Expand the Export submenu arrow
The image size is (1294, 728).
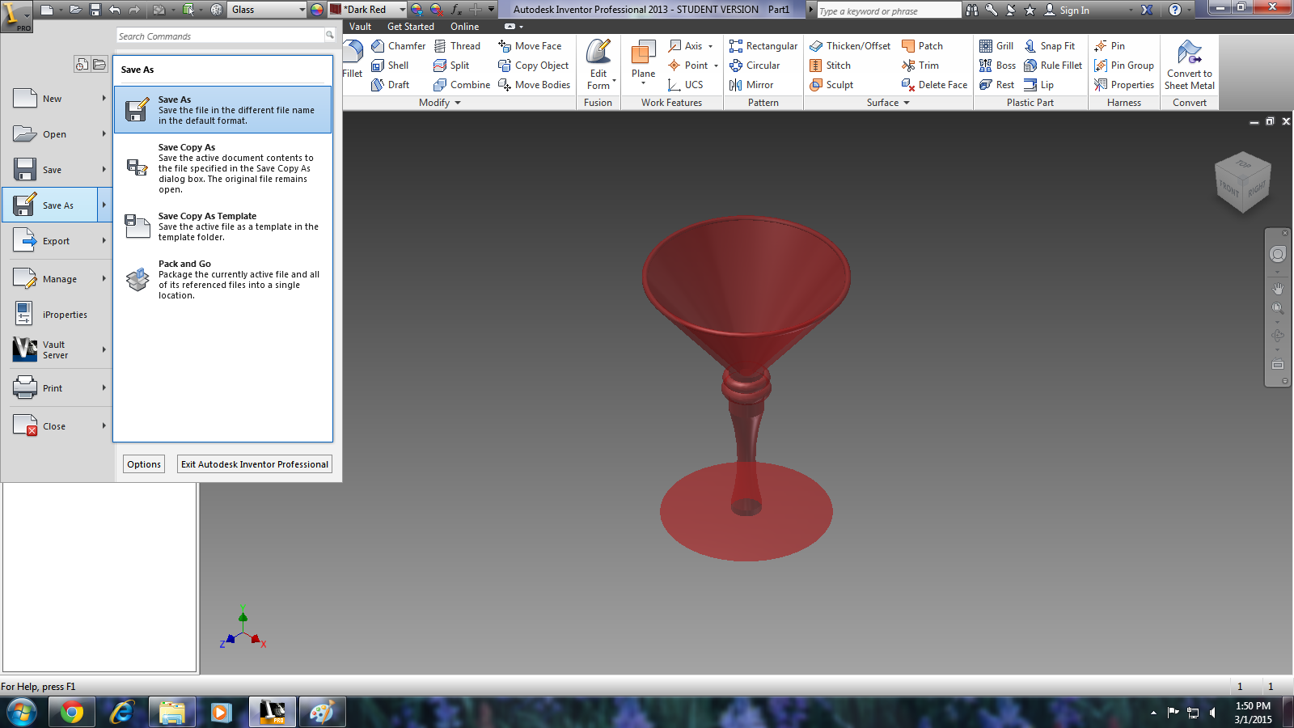coord(104,240)
